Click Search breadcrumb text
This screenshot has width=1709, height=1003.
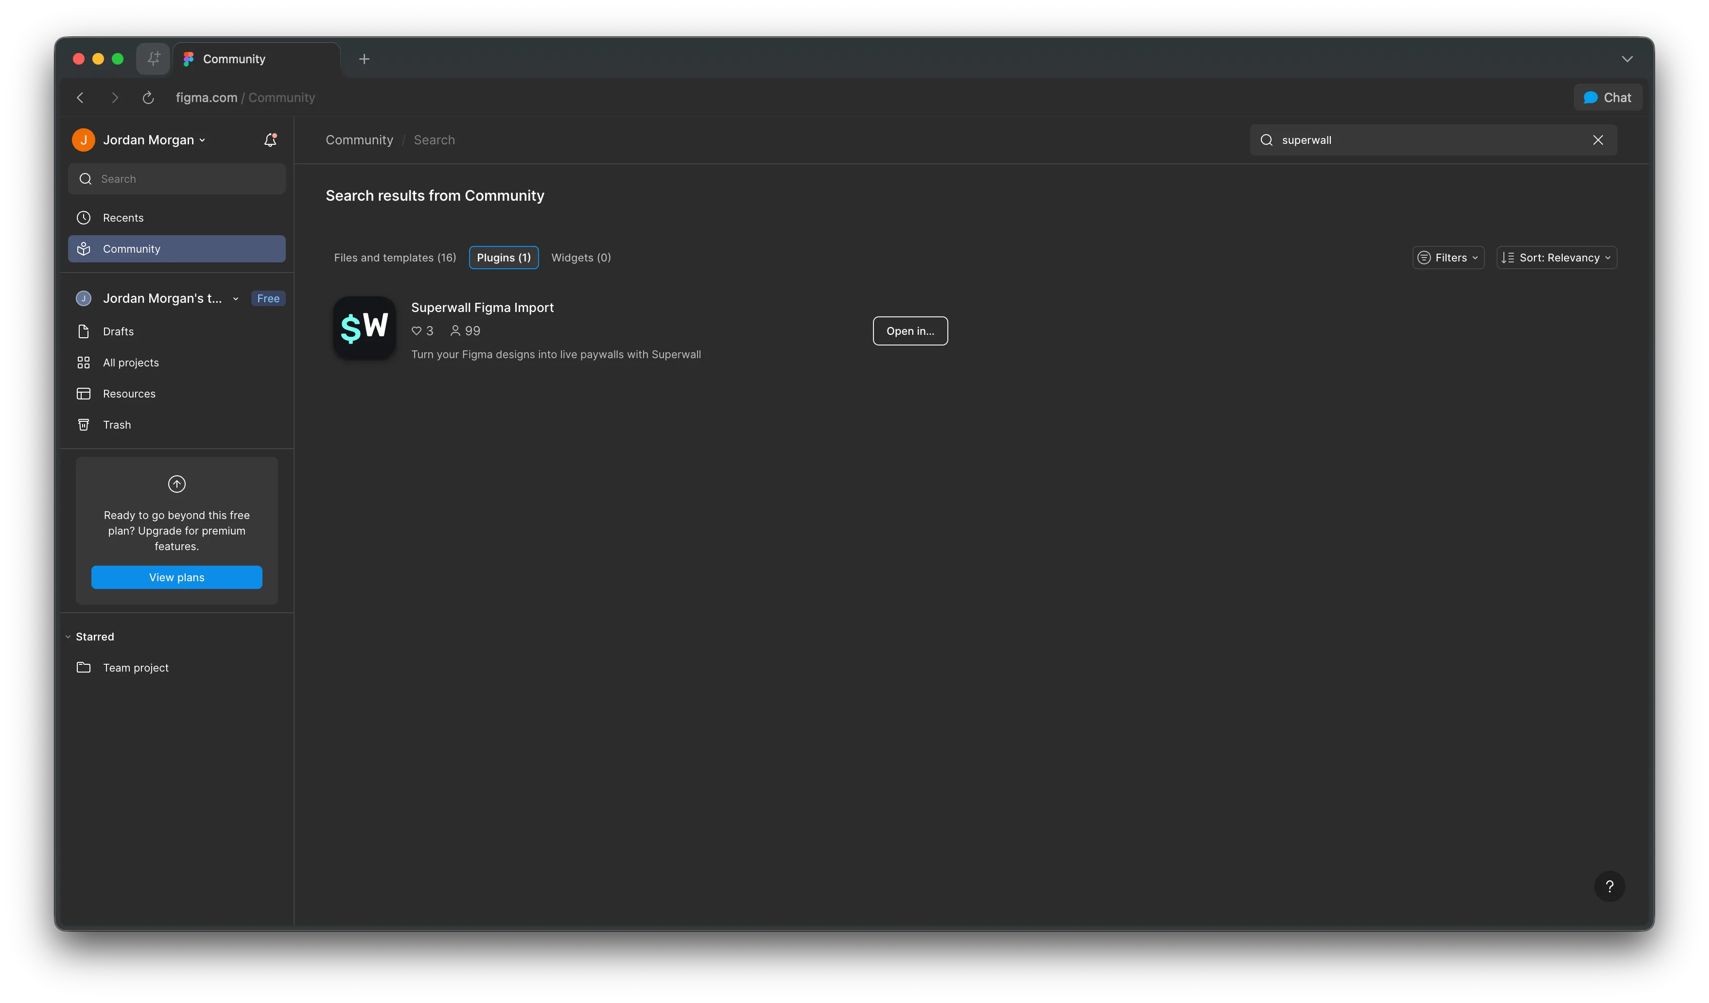click(x=434, y=139)
